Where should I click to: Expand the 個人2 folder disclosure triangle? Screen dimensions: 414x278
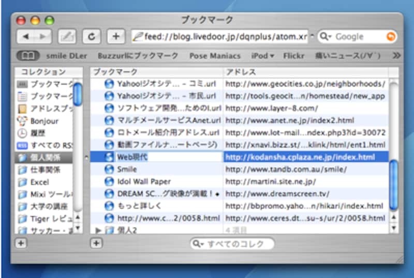tap(98, 230)
